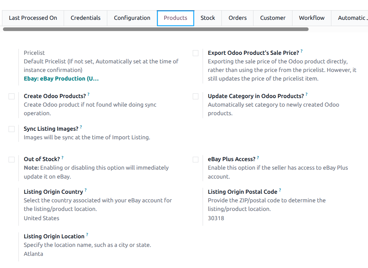The image size is (368, 268).
Task: Click the postal code value 30318
Action: point(216,218)
